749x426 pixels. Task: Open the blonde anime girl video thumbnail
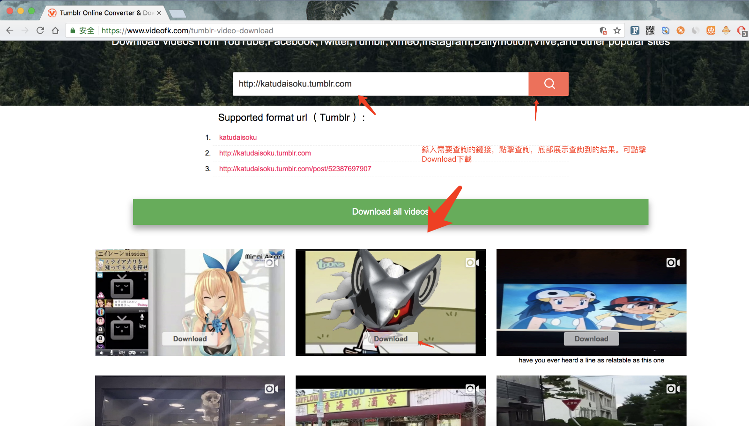pos(190,303)
